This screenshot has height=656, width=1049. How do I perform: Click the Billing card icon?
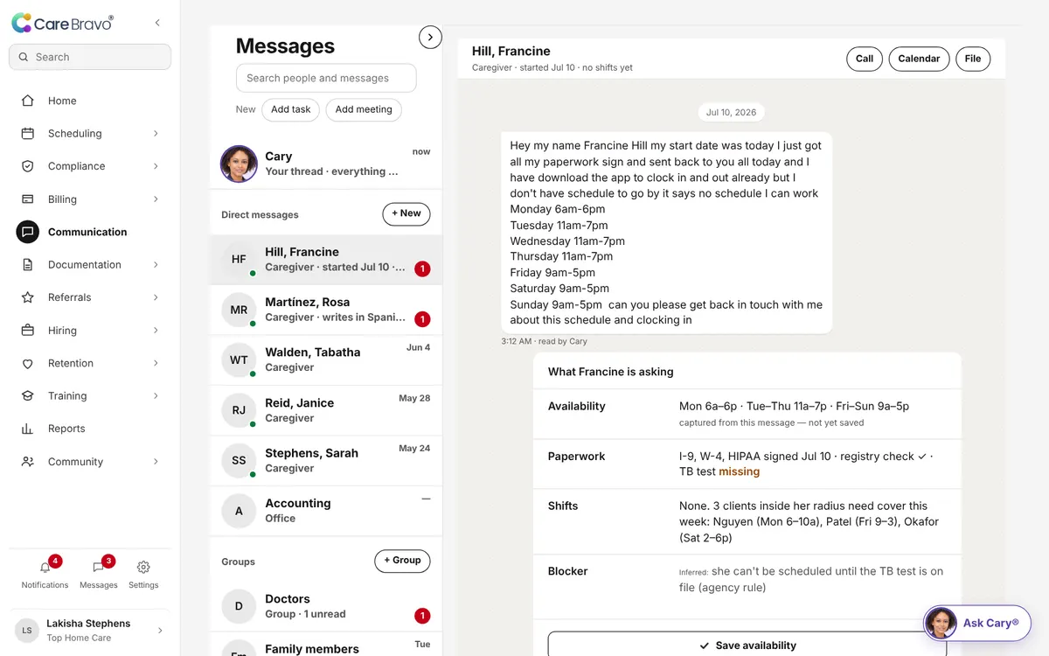point(28,199)
